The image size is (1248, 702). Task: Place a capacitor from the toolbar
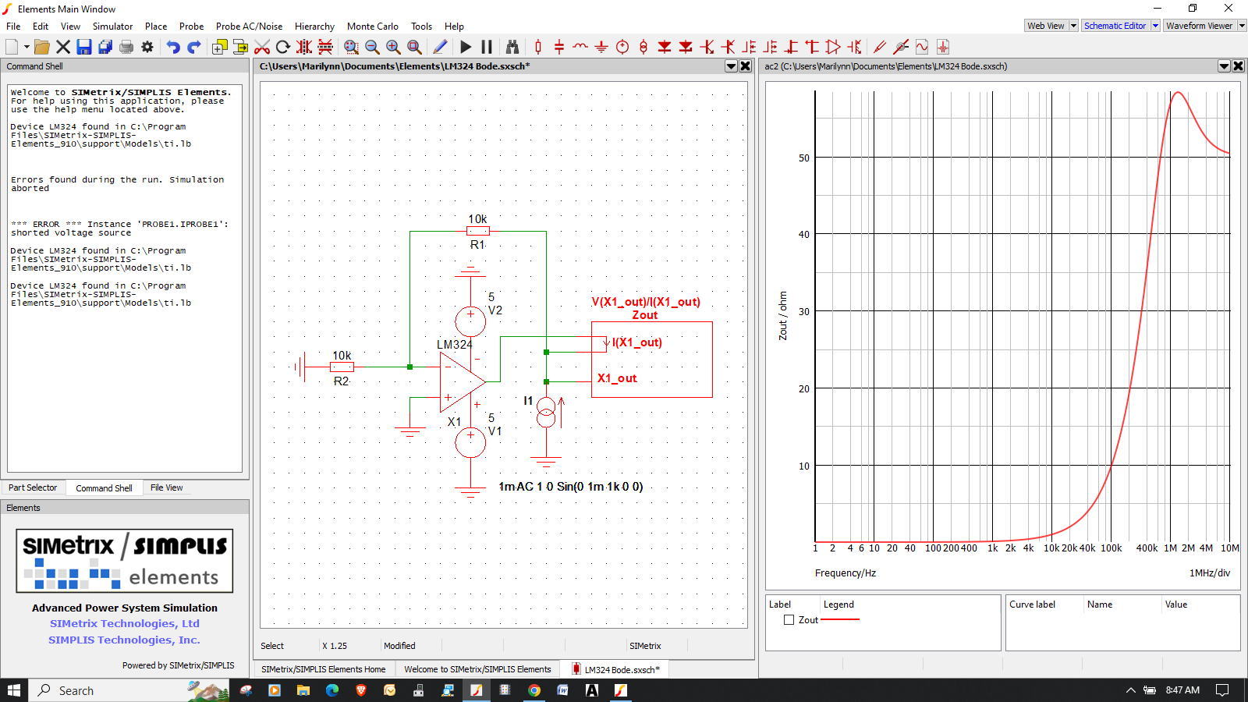(559, 47)
